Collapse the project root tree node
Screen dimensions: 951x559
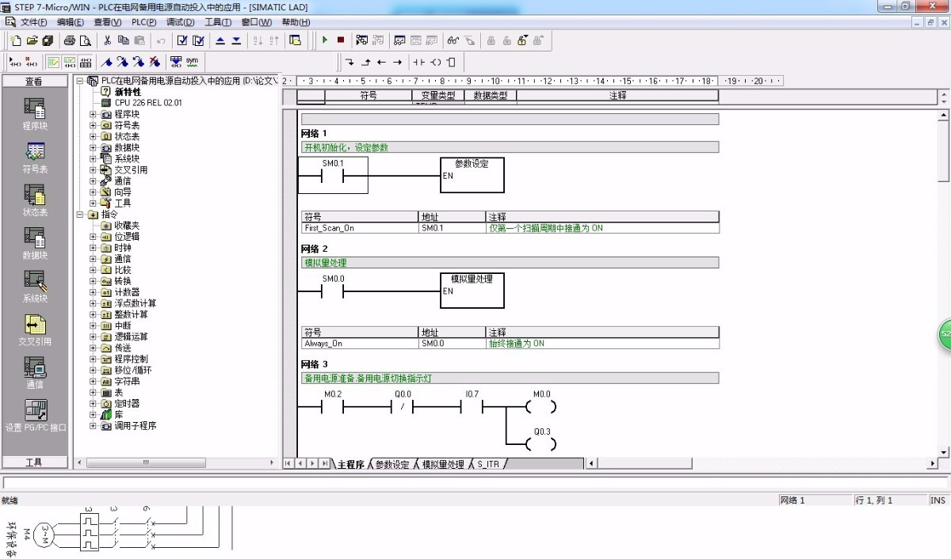[80, 81]
